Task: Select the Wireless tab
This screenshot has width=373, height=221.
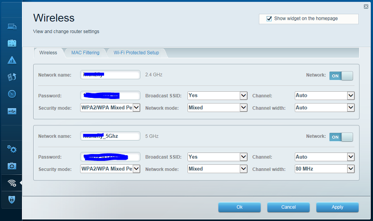Action: click(x=48, y=53)
